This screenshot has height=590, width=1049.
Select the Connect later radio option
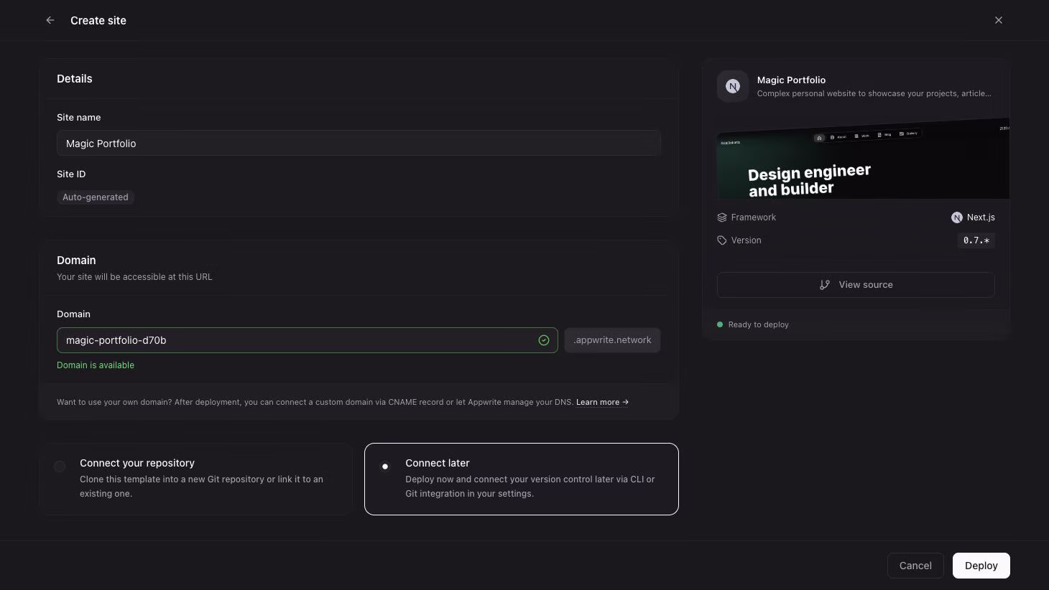pyautogui.click(x=385, y=467)
